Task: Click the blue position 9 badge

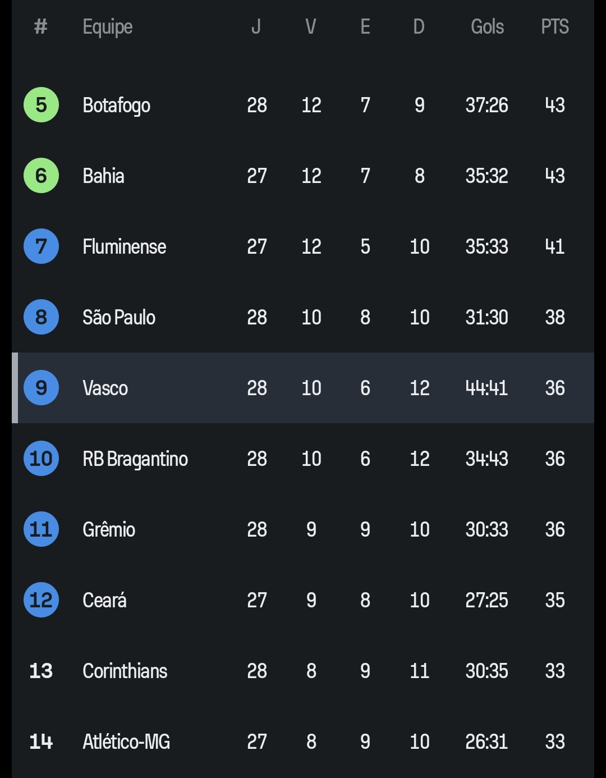Action: click(x=41, y=388)
